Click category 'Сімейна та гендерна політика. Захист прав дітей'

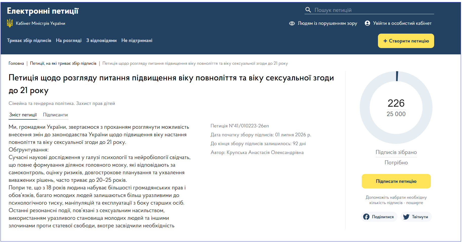click(62, 103)
